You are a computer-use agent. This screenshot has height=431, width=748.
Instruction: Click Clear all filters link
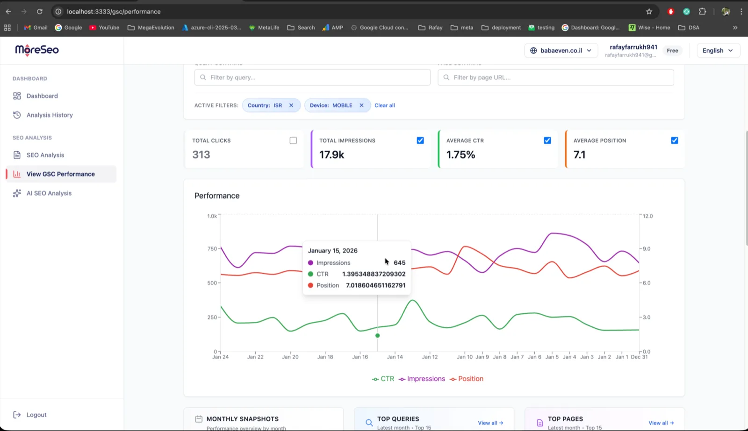pyautogui.click(x=385, y=106)
